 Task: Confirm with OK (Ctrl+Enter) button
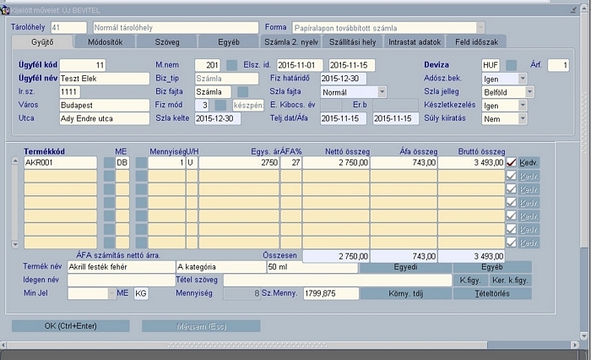pos(70,326)
